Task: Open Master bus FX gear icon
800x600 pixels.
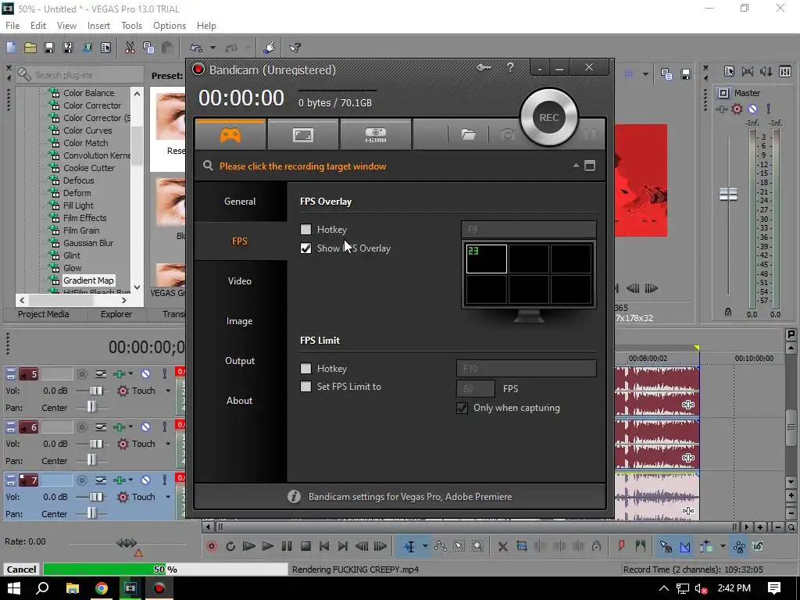Action: [x=737, y=109]
